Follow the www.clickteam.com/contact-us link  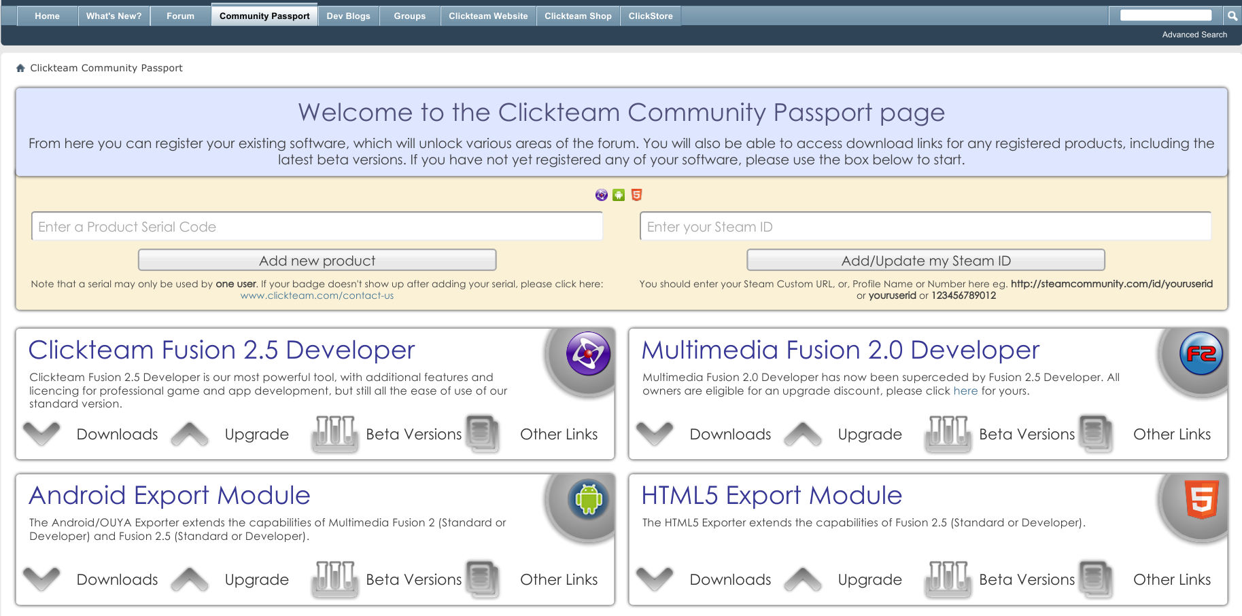[x=317, y=295]
